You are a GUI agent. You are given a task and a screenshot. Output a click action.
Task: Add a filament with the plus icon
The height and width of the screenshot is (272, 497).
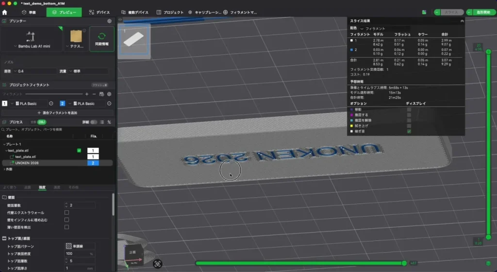pos(87,94)
